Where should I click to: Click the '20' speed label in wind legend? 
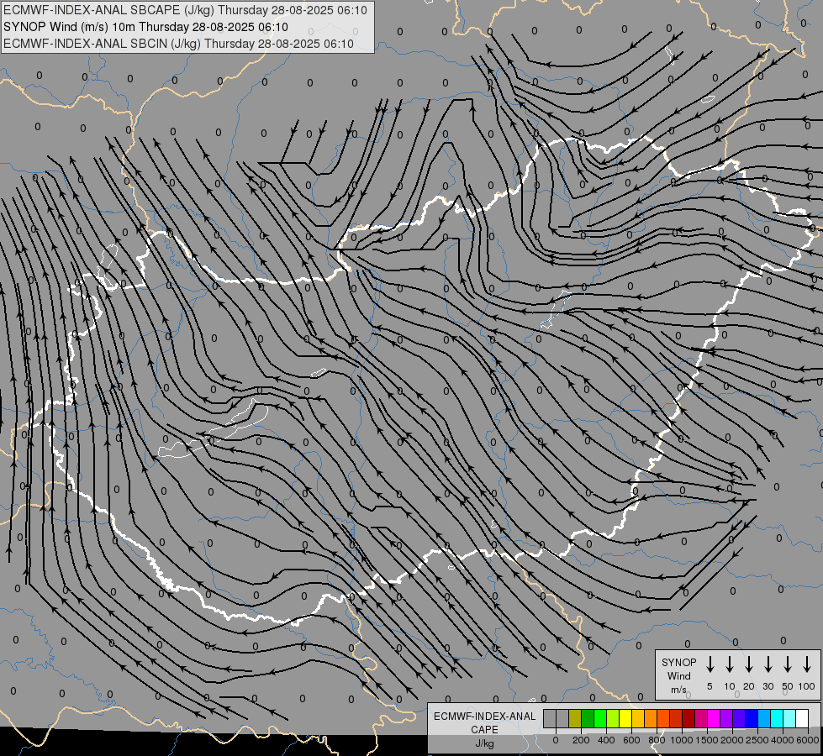(749, 686)
